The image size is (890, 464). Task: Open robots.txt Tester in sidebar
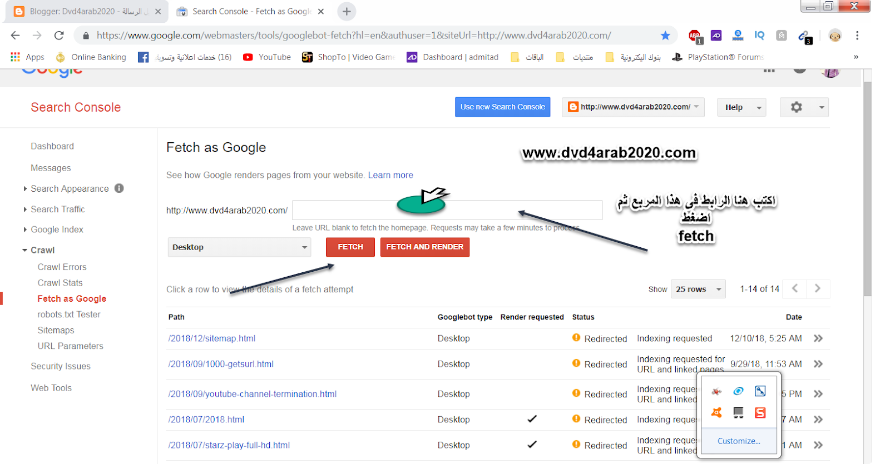(x=69, y=315)
